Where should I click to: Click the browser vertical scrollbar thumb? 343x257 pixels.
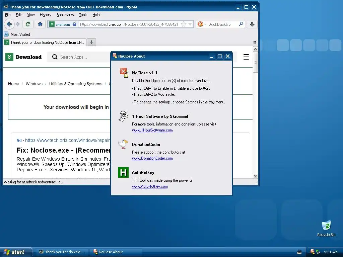[255, 62]
